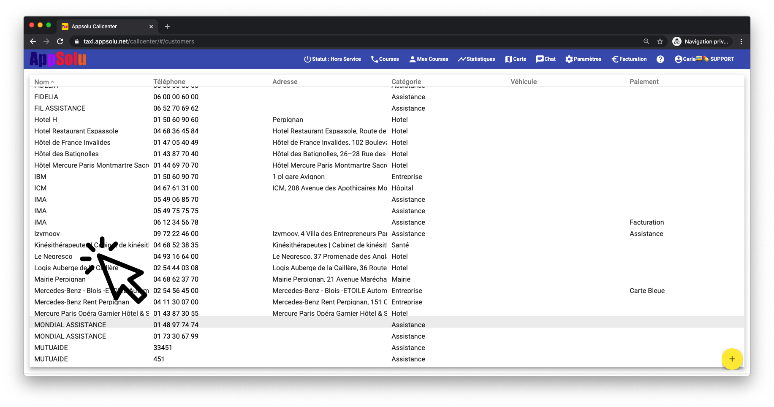
Task: Click the Catégorie column header
Action: [406, 82]
